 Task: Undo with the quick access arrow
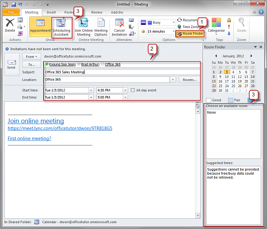tap(20, 4)
